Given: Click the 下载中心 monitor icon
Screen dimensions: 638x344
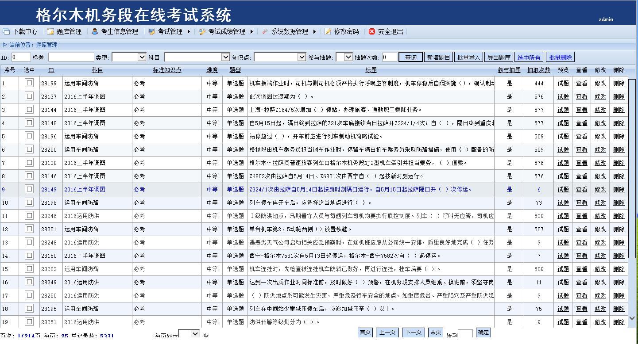Looking at the screenshot, I should [x=6, y=31].
